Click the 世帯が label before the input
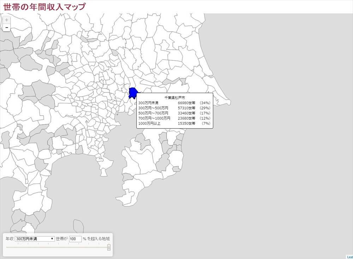This screenshot has width=353, height=259. (61, 239)
